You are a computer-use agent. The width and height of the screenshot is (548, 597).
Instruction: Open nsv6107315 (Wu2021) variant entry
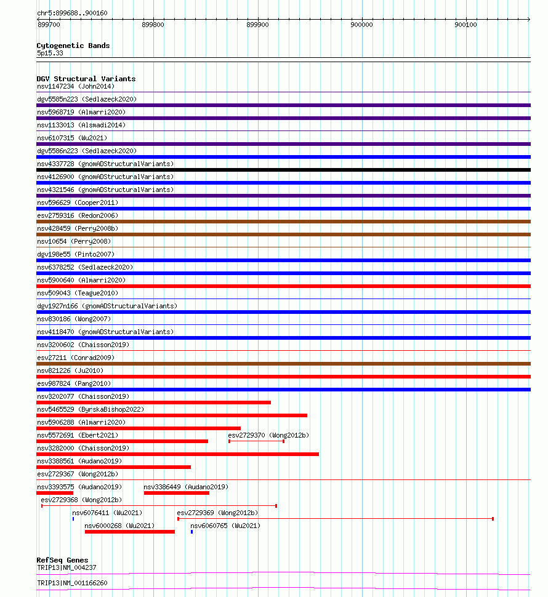[72, 138]
